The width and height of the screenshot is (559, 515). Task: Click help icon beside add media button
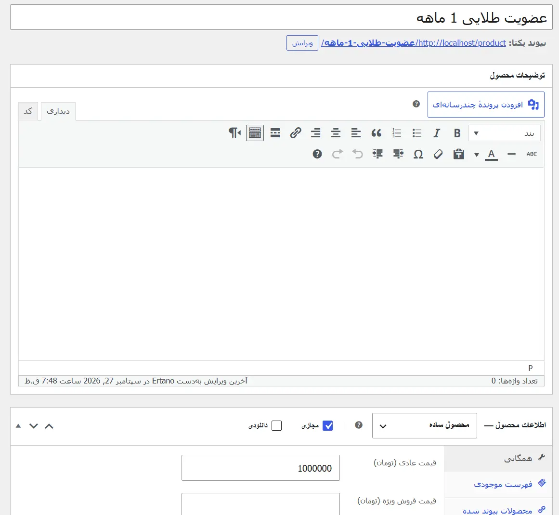pos(416,104)
